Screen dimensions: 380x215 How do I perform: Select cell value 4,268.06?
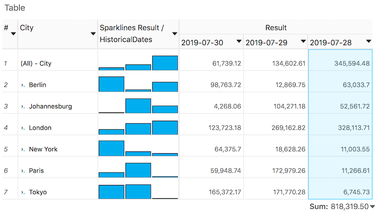click(227, 106)
